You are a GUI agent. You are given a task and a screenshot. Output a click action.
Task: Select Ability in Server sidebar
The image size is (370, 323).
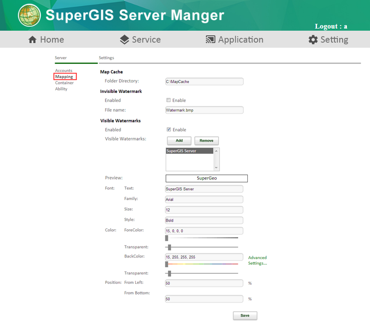61,89
